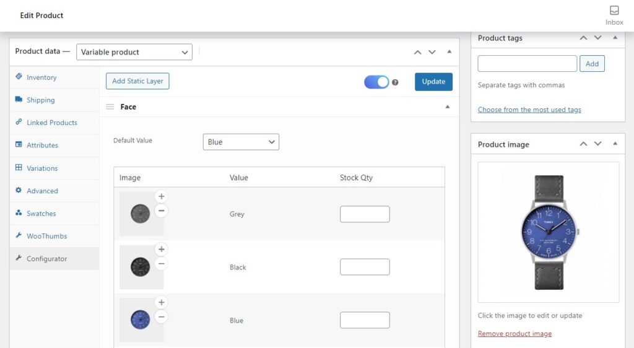Open the Variable product type dropdown

pos(134,52)
